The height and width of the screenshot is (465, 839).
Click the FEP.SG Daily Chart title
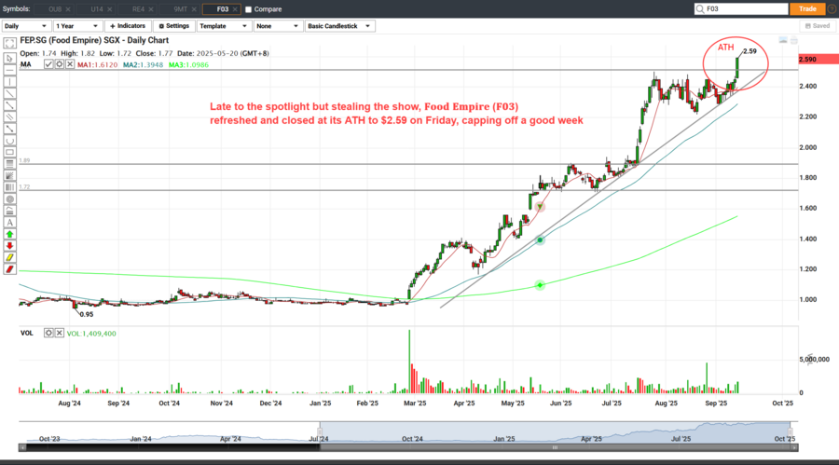click(x=94, y=40)
